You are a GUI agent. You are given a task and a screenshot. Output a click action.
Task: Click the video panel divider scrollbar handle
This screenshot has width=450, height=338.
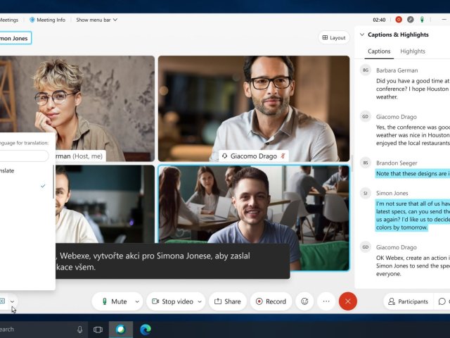click(x=352, y=163)
